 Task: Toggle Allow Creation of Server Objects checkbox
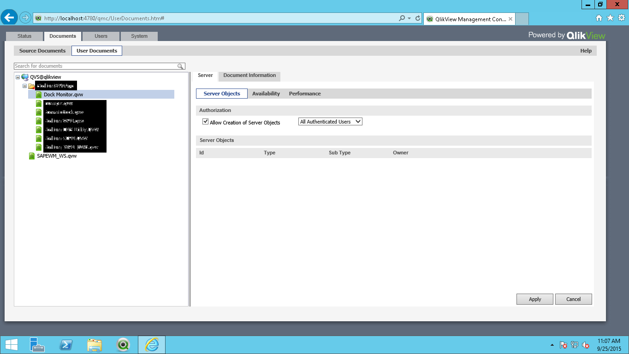[x=206, y=122]
